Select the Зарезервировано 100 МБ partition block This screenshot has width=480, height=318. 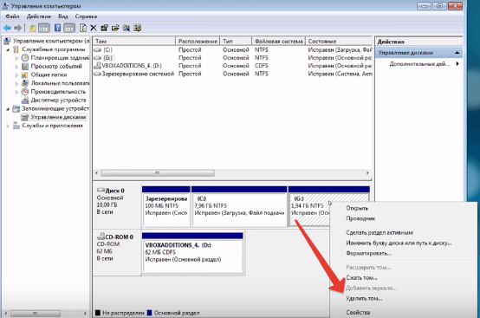(165, 206)
